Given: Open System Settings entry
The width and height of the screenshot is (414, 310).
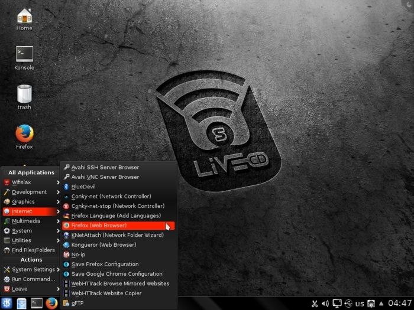Looking at the screenshot, I should coord(31,269).
